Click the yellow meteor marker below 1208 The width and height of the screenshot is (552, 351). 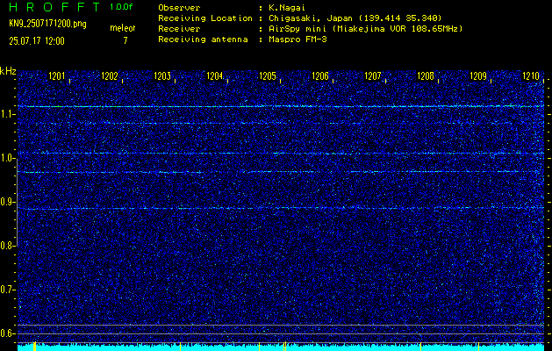[x=420, y=347]
